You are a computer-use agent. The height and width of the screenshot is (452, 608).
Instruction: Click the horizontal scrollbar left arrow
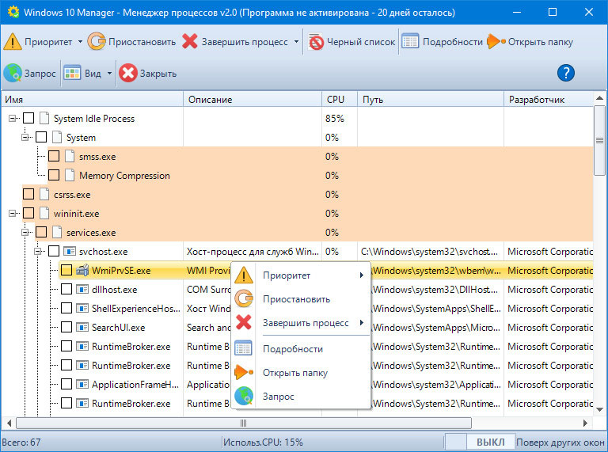click(9, 423)
